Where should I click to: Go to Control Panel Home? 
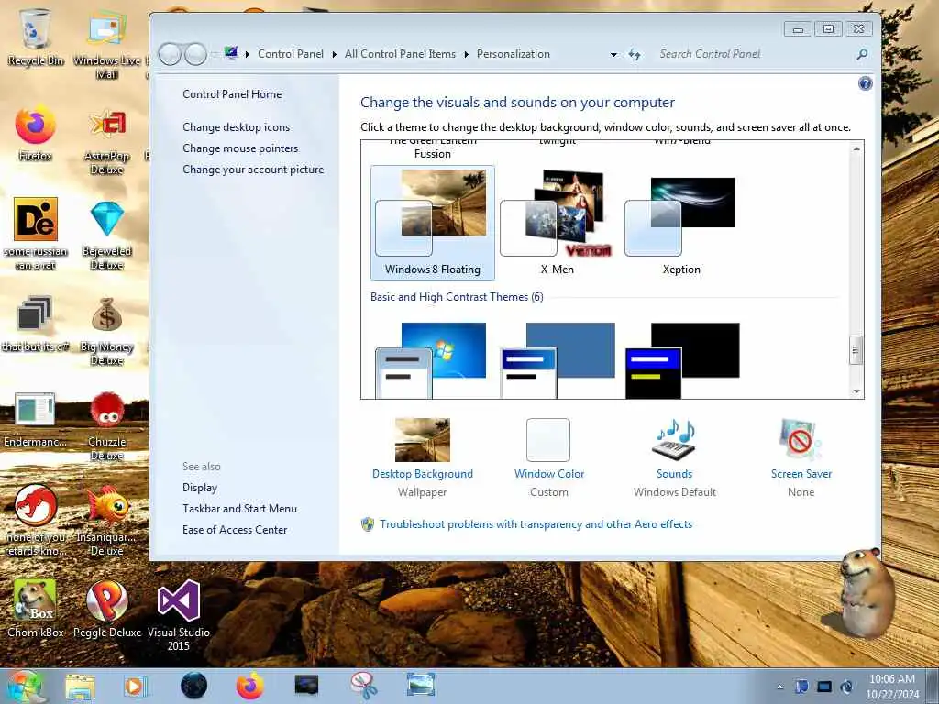tap(232, 94)
